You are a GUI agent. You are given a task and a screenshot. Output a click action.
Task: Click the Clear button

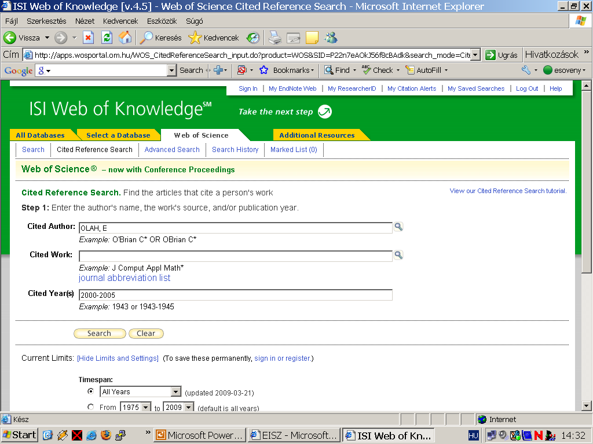(x=146, y=334)
